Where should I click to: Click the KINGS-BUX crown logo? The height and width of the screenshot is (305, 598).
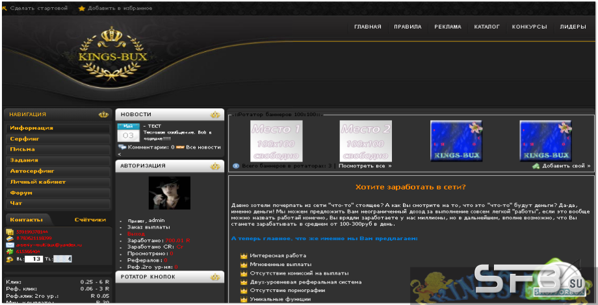click(x=112, y=54)
